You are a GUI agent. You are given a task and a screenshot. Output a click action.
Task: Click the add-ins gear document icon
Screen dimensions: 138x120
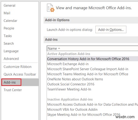(x=51, y=8)
